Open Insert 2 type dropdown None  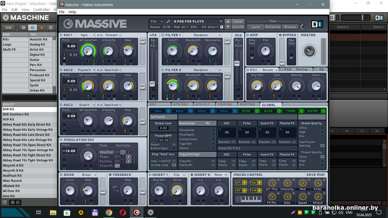coord(221,175)
